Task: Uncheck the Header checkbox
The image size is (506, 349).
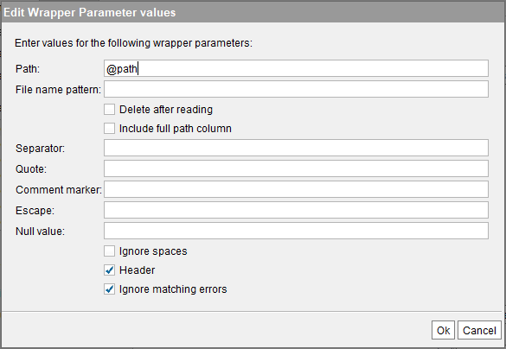Action: point(109,270)
